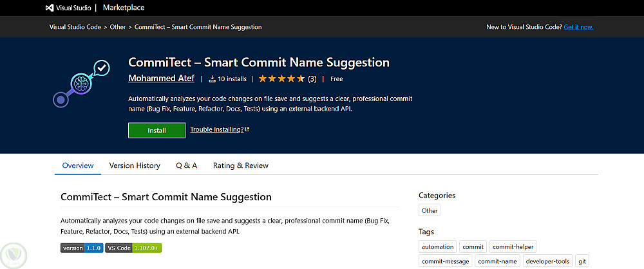Click the CommiTect extension logo image

pyautogui.click(x=81, y=84)
